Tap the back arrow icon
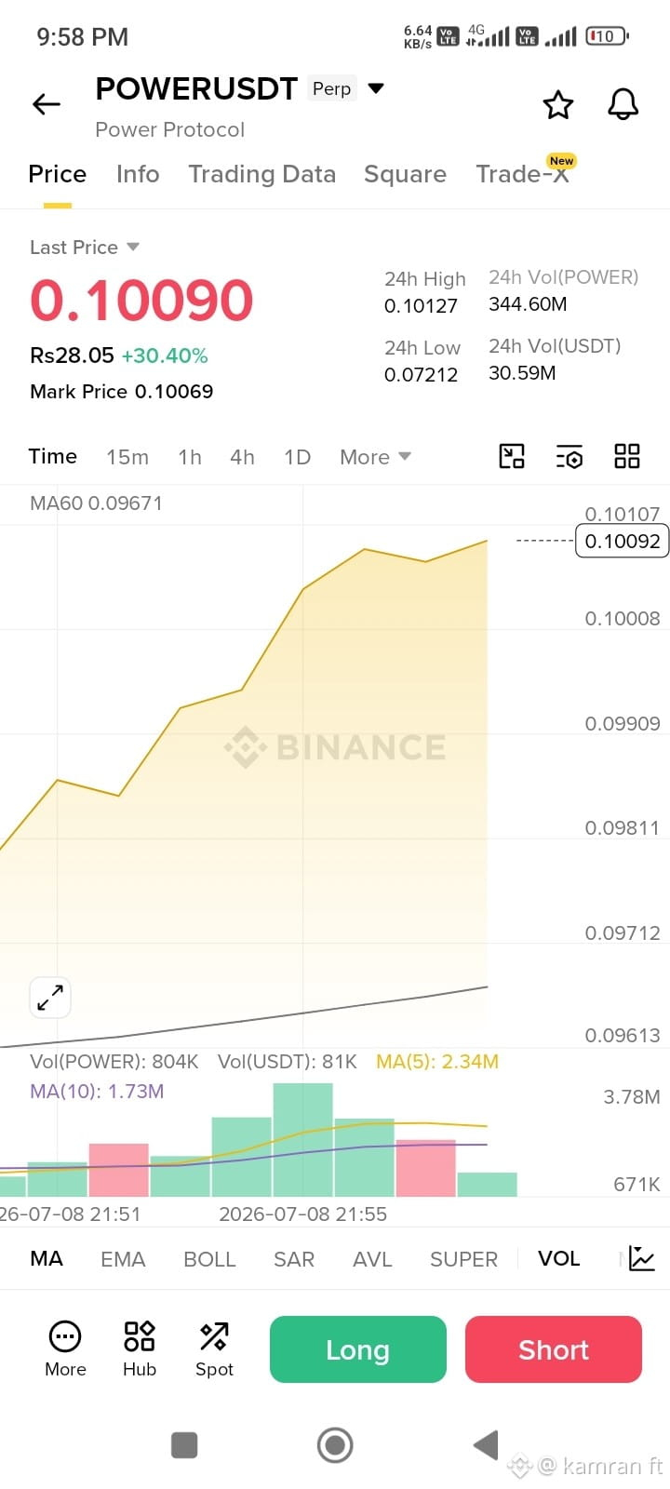 click(x=47, y=104)
